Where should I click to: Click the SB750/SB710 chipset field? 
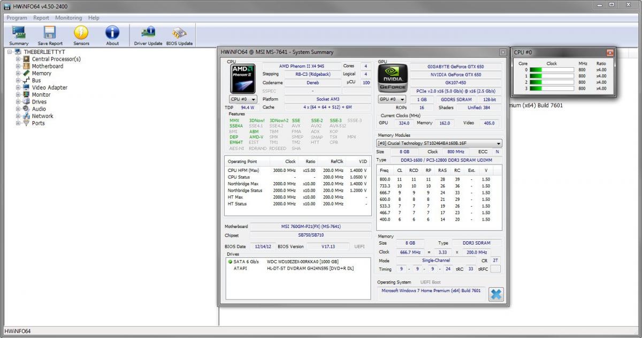point(311,235)
